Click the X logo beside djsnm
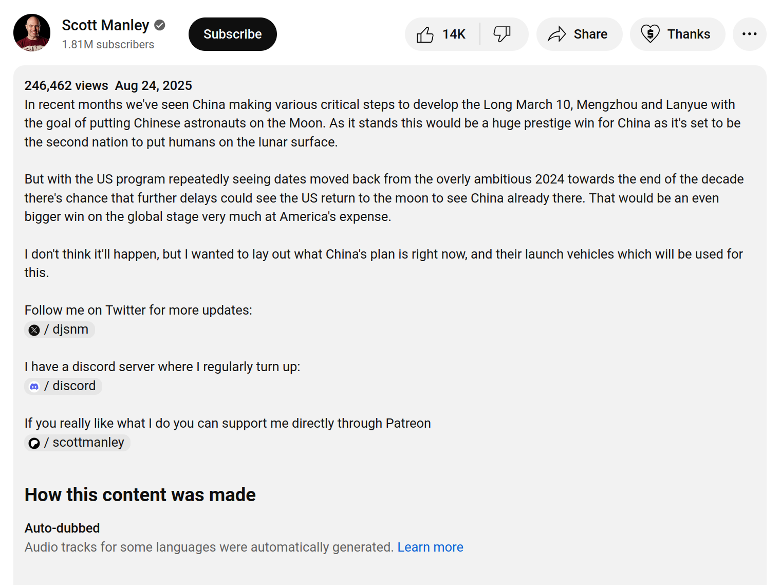 [x=34, y=330]
